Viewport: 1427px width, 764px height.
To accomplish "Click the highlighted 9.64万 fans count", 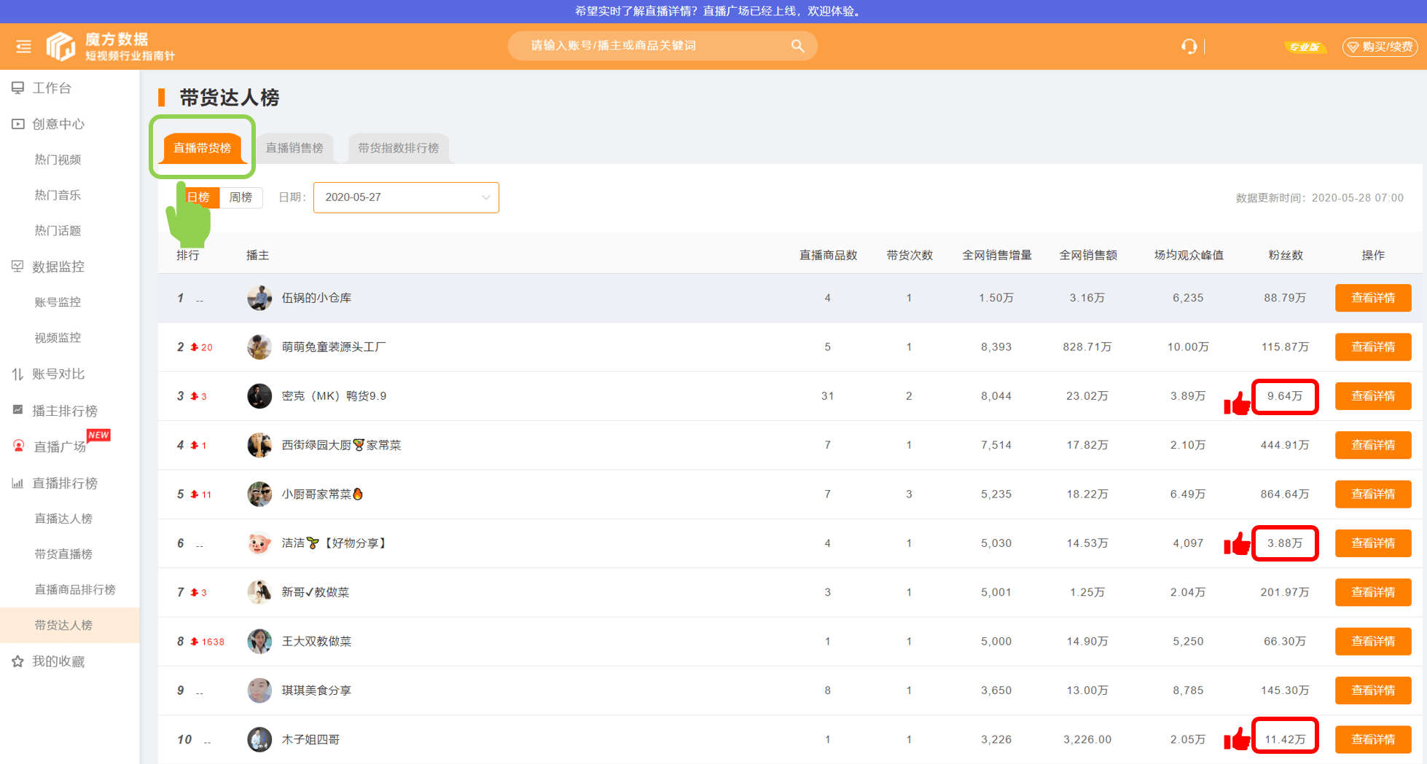I will pos(1285,396).
